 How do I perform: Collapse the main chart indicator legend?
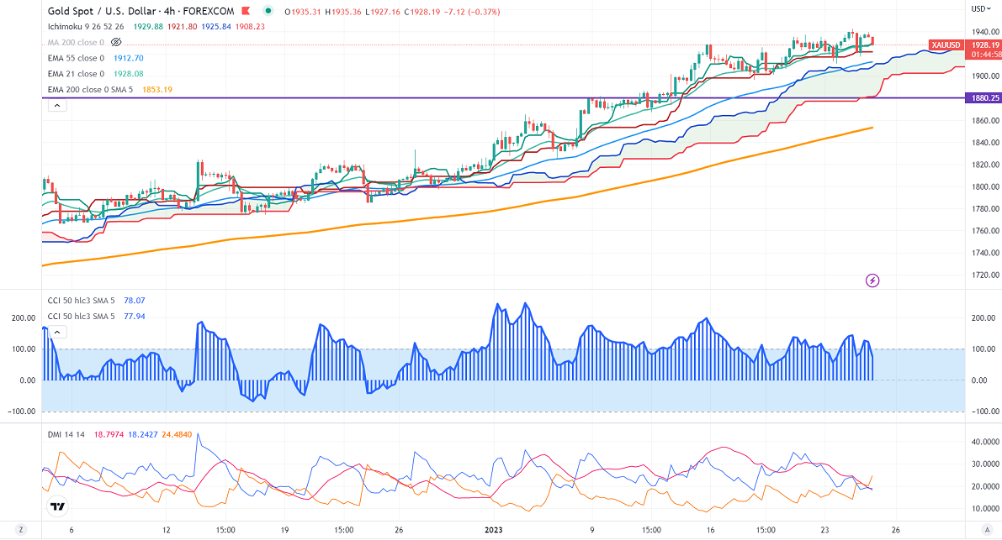tap(56, 106)
